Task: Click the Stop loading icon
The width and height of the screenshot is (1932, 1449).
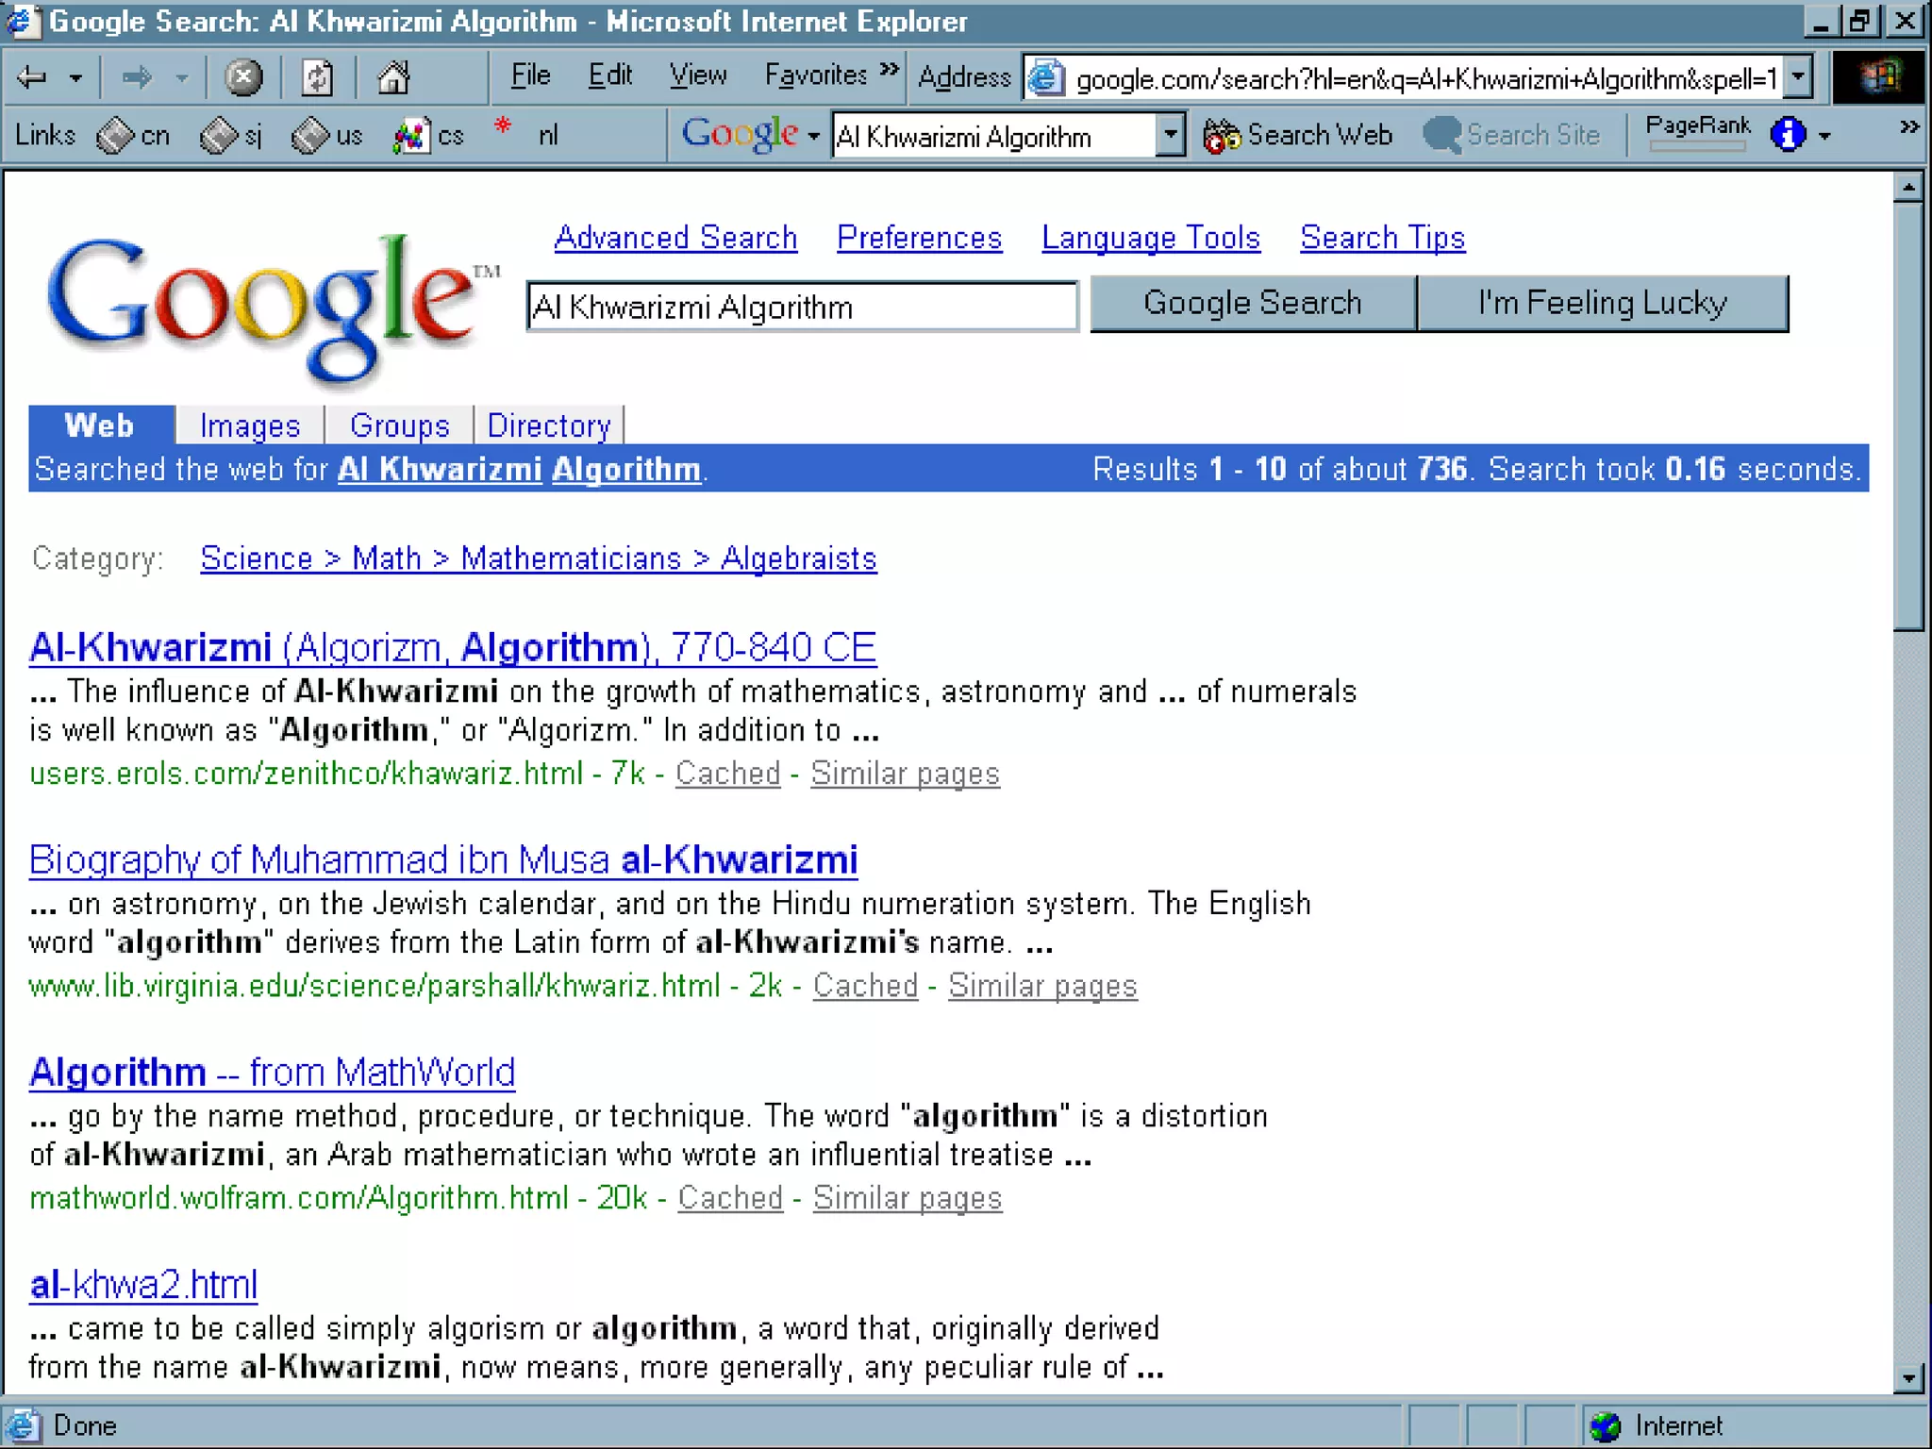Action: tap(242, 77)
